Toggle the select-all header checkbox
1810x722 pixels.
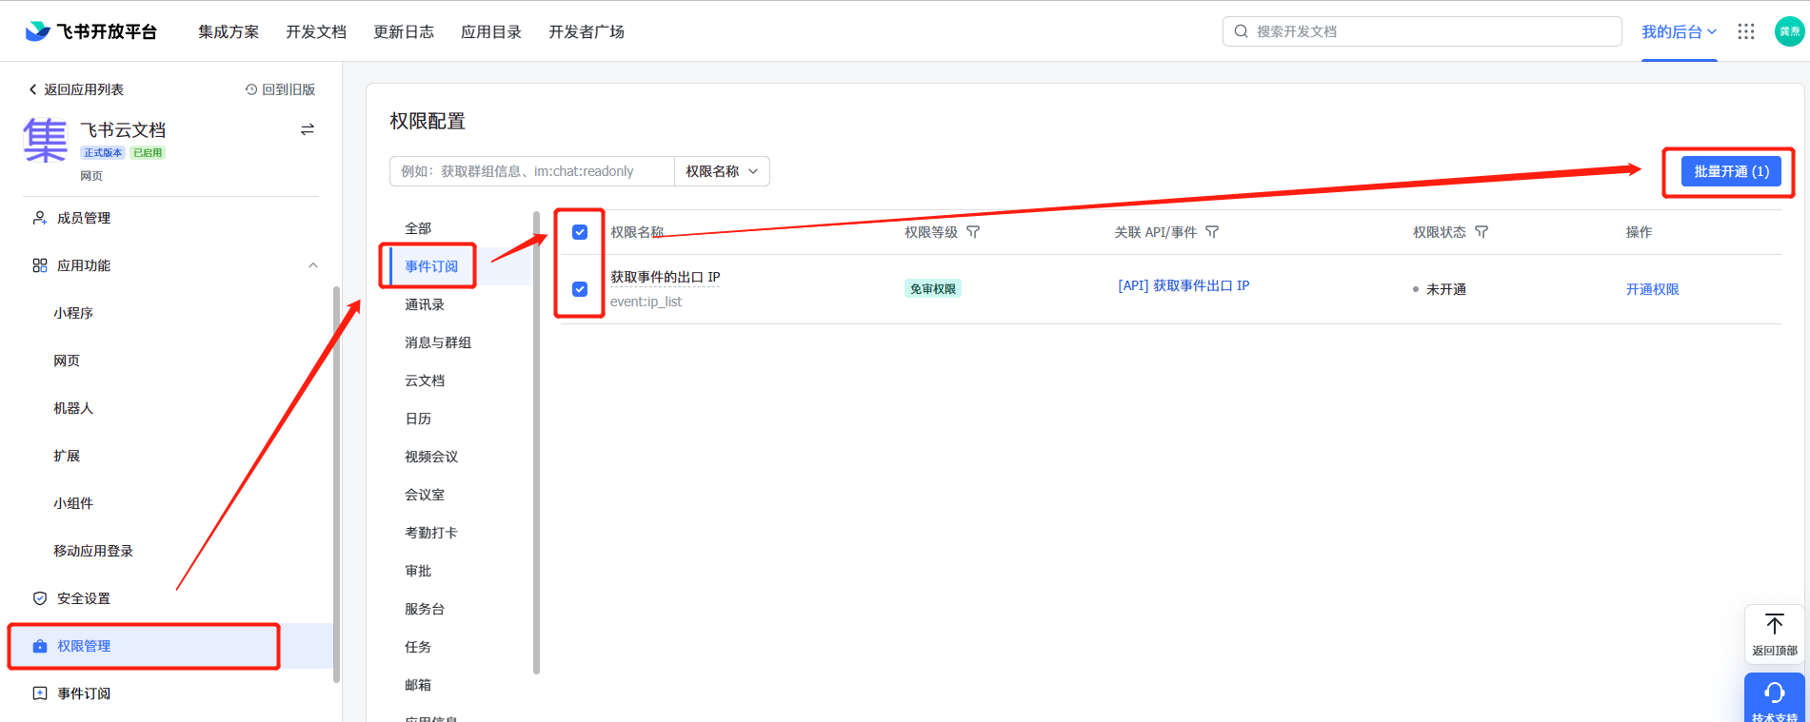(580, 232)
